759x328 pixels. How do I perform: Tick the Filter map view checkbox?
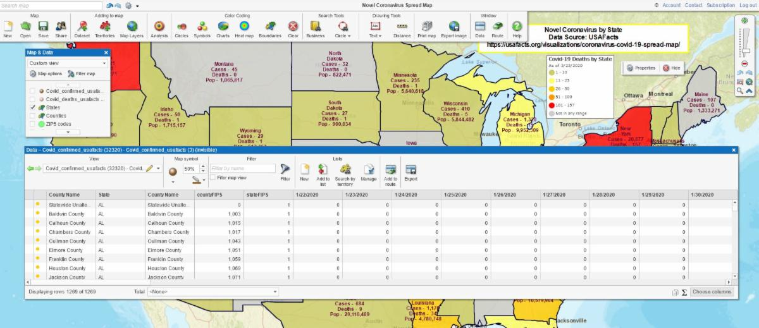tap(213, 178)
